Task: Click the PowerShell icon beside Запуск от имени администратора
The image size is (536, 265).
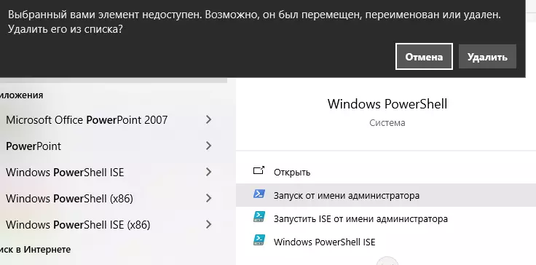Action: pos(259,194)
